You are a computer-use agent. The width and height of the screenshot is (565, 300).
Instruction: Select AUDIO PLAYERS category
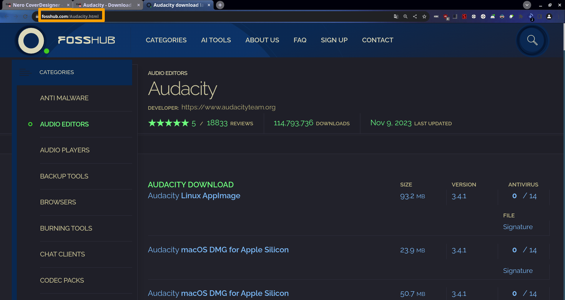65,150
